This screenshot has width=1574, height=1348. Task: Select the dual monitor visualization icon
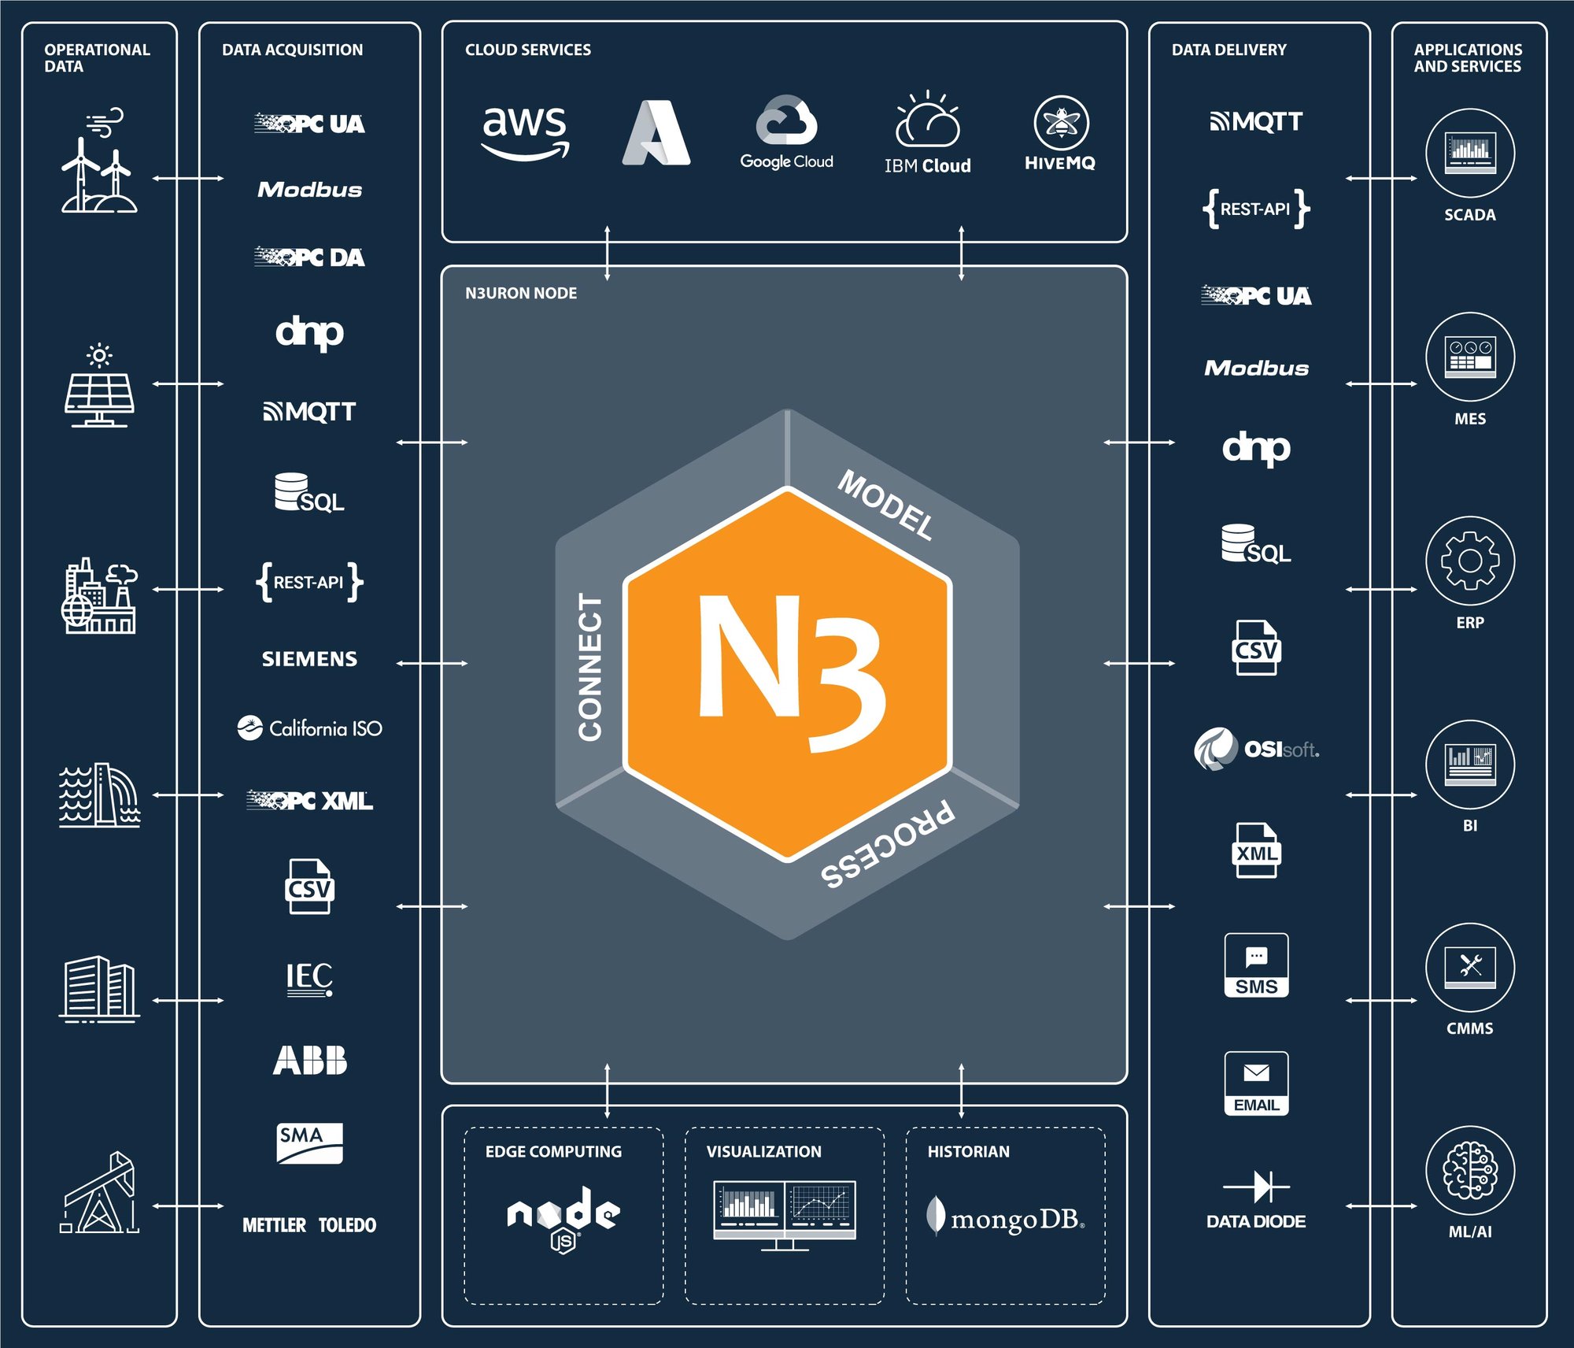(785, 1216)
